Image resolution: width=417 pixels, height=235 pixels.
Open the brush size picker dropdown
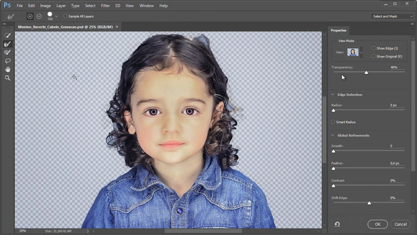coord(56,16)
